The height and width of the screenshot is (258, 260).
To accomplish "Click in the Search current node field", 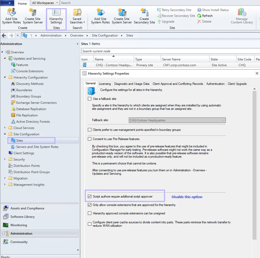I will coord(170,51).
